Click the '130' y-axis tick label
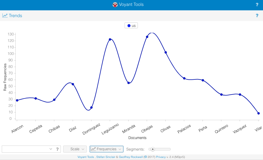The image size is (263, 160). 11,34
